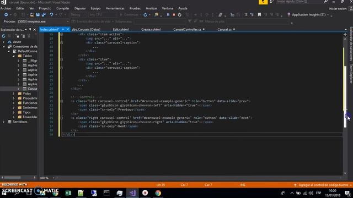Click the taskbar volume speaker icon
The width and height of the screenshot is (353, 198).
[311, 193]
